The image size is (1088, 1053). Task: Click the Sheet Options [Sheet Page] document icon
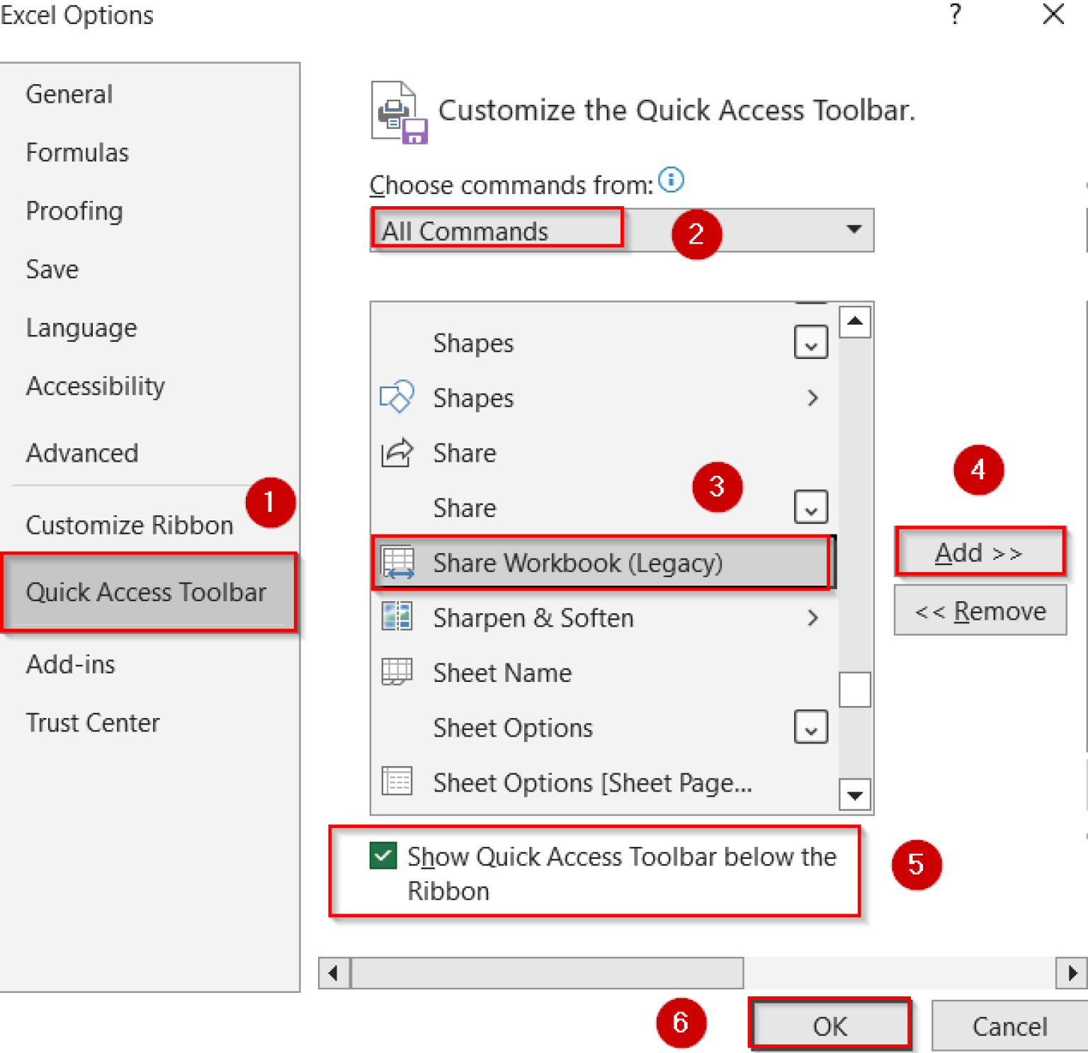(398, 781)
